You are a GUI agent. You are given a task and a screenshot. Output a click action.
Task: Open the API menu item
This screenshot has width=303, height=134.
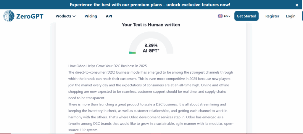(109, 16)
